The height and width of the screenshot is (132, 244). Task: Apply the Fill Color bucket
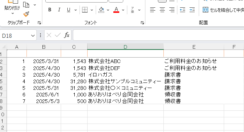coord(101,10)
